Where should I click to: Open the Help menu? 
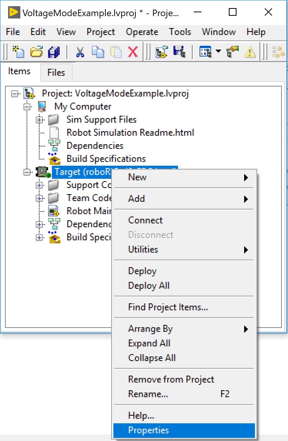coord(256,32)
